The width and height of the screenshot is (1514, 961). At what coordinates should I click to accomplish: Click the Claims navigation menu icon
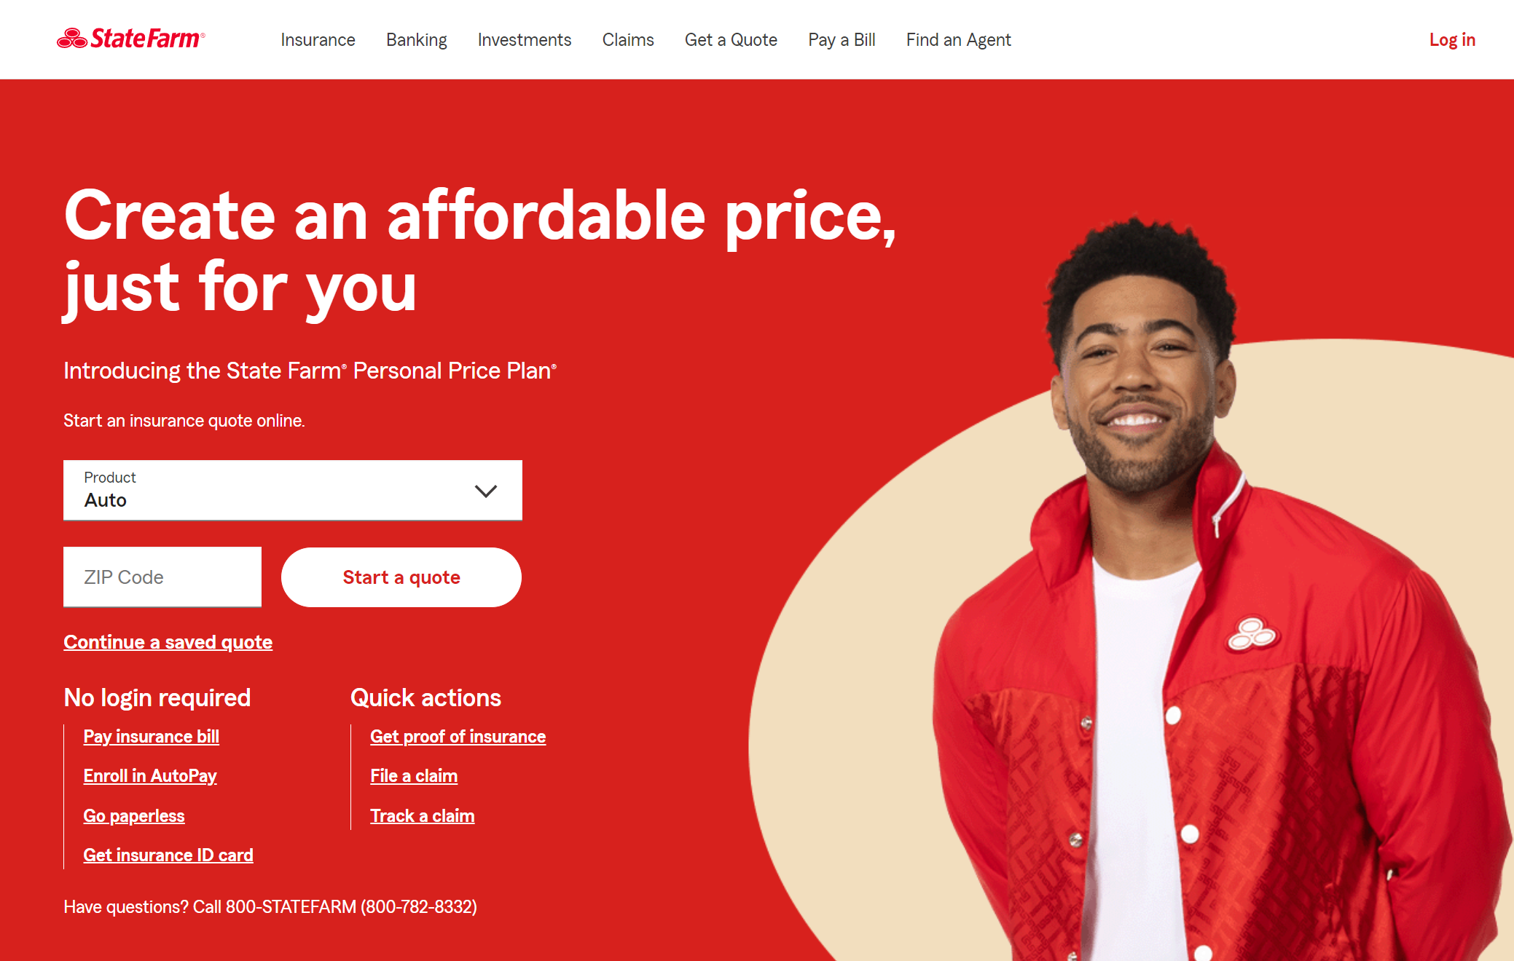tap(628, 39)
